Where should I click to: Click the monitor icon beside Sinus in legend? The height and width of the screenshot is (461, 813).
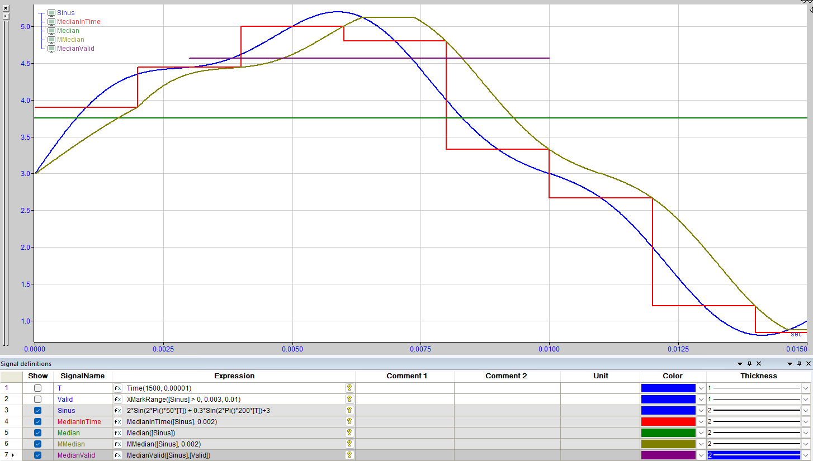(51, 13)
